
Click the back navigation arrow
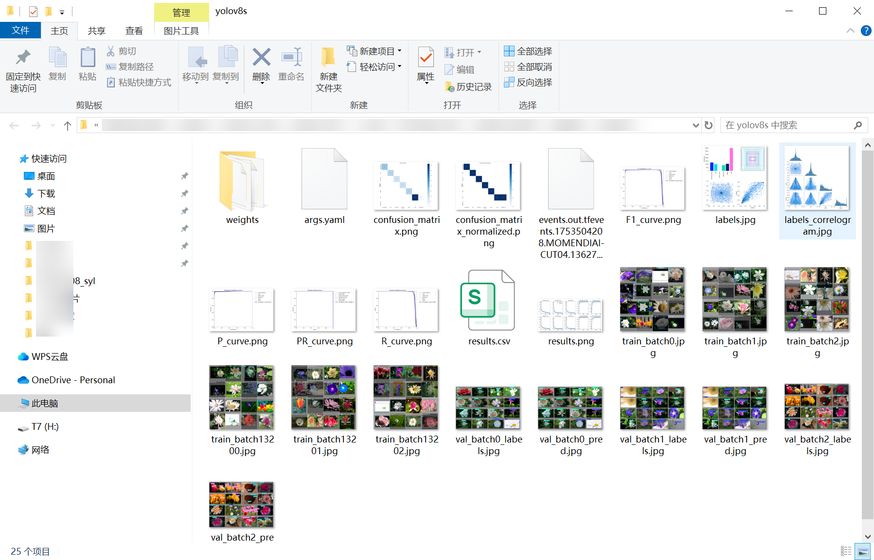(x=14, y=126)
